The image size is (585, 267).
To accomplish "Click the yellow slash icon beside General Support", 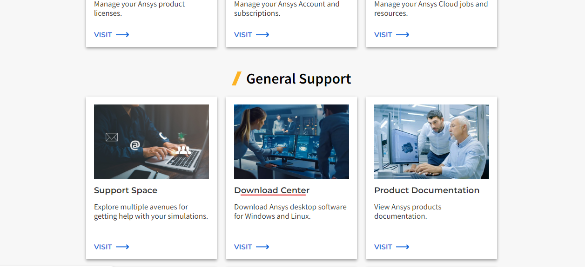I will click(x=236, y=79).
